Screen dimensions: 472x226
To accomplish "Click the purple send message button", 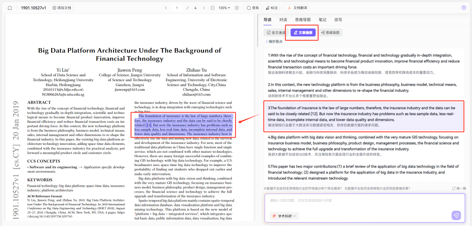I will click(456, 215).
